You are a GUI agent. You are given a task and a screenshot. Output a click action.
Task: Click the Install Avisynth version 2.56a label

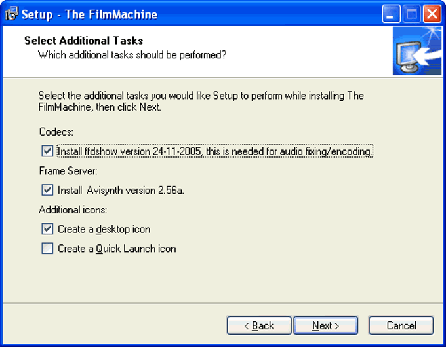click(121, 190)
